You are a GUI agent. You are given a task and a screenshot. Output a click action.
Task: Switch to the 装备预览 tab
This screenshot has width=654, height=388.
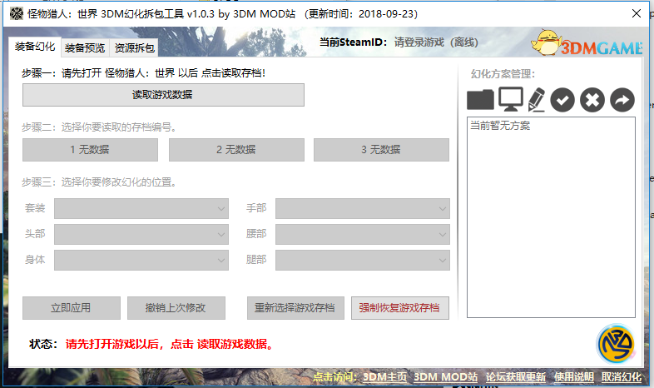[x=85, y=48]
